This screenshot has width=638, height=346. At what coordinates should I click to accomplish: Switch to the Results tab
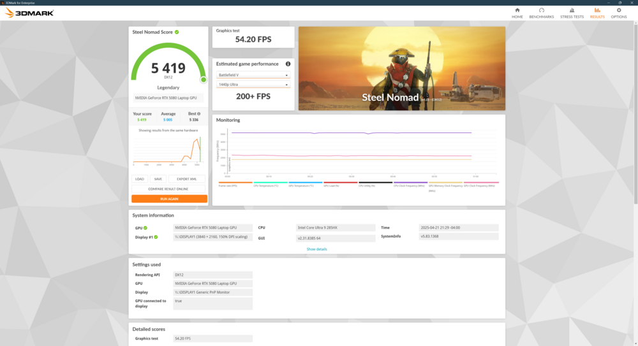point(597,13)
